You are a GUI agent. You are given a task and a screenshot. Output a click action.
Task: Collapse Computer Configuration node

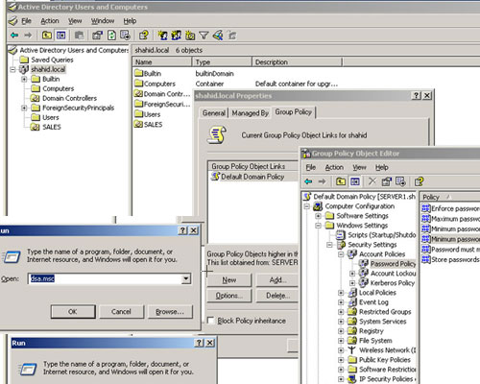coord(306,206)
